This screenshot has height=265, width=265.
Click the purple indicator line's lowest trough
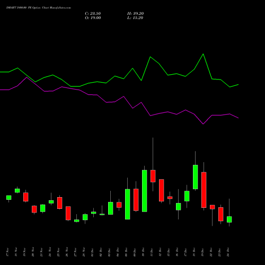(203, 124)
